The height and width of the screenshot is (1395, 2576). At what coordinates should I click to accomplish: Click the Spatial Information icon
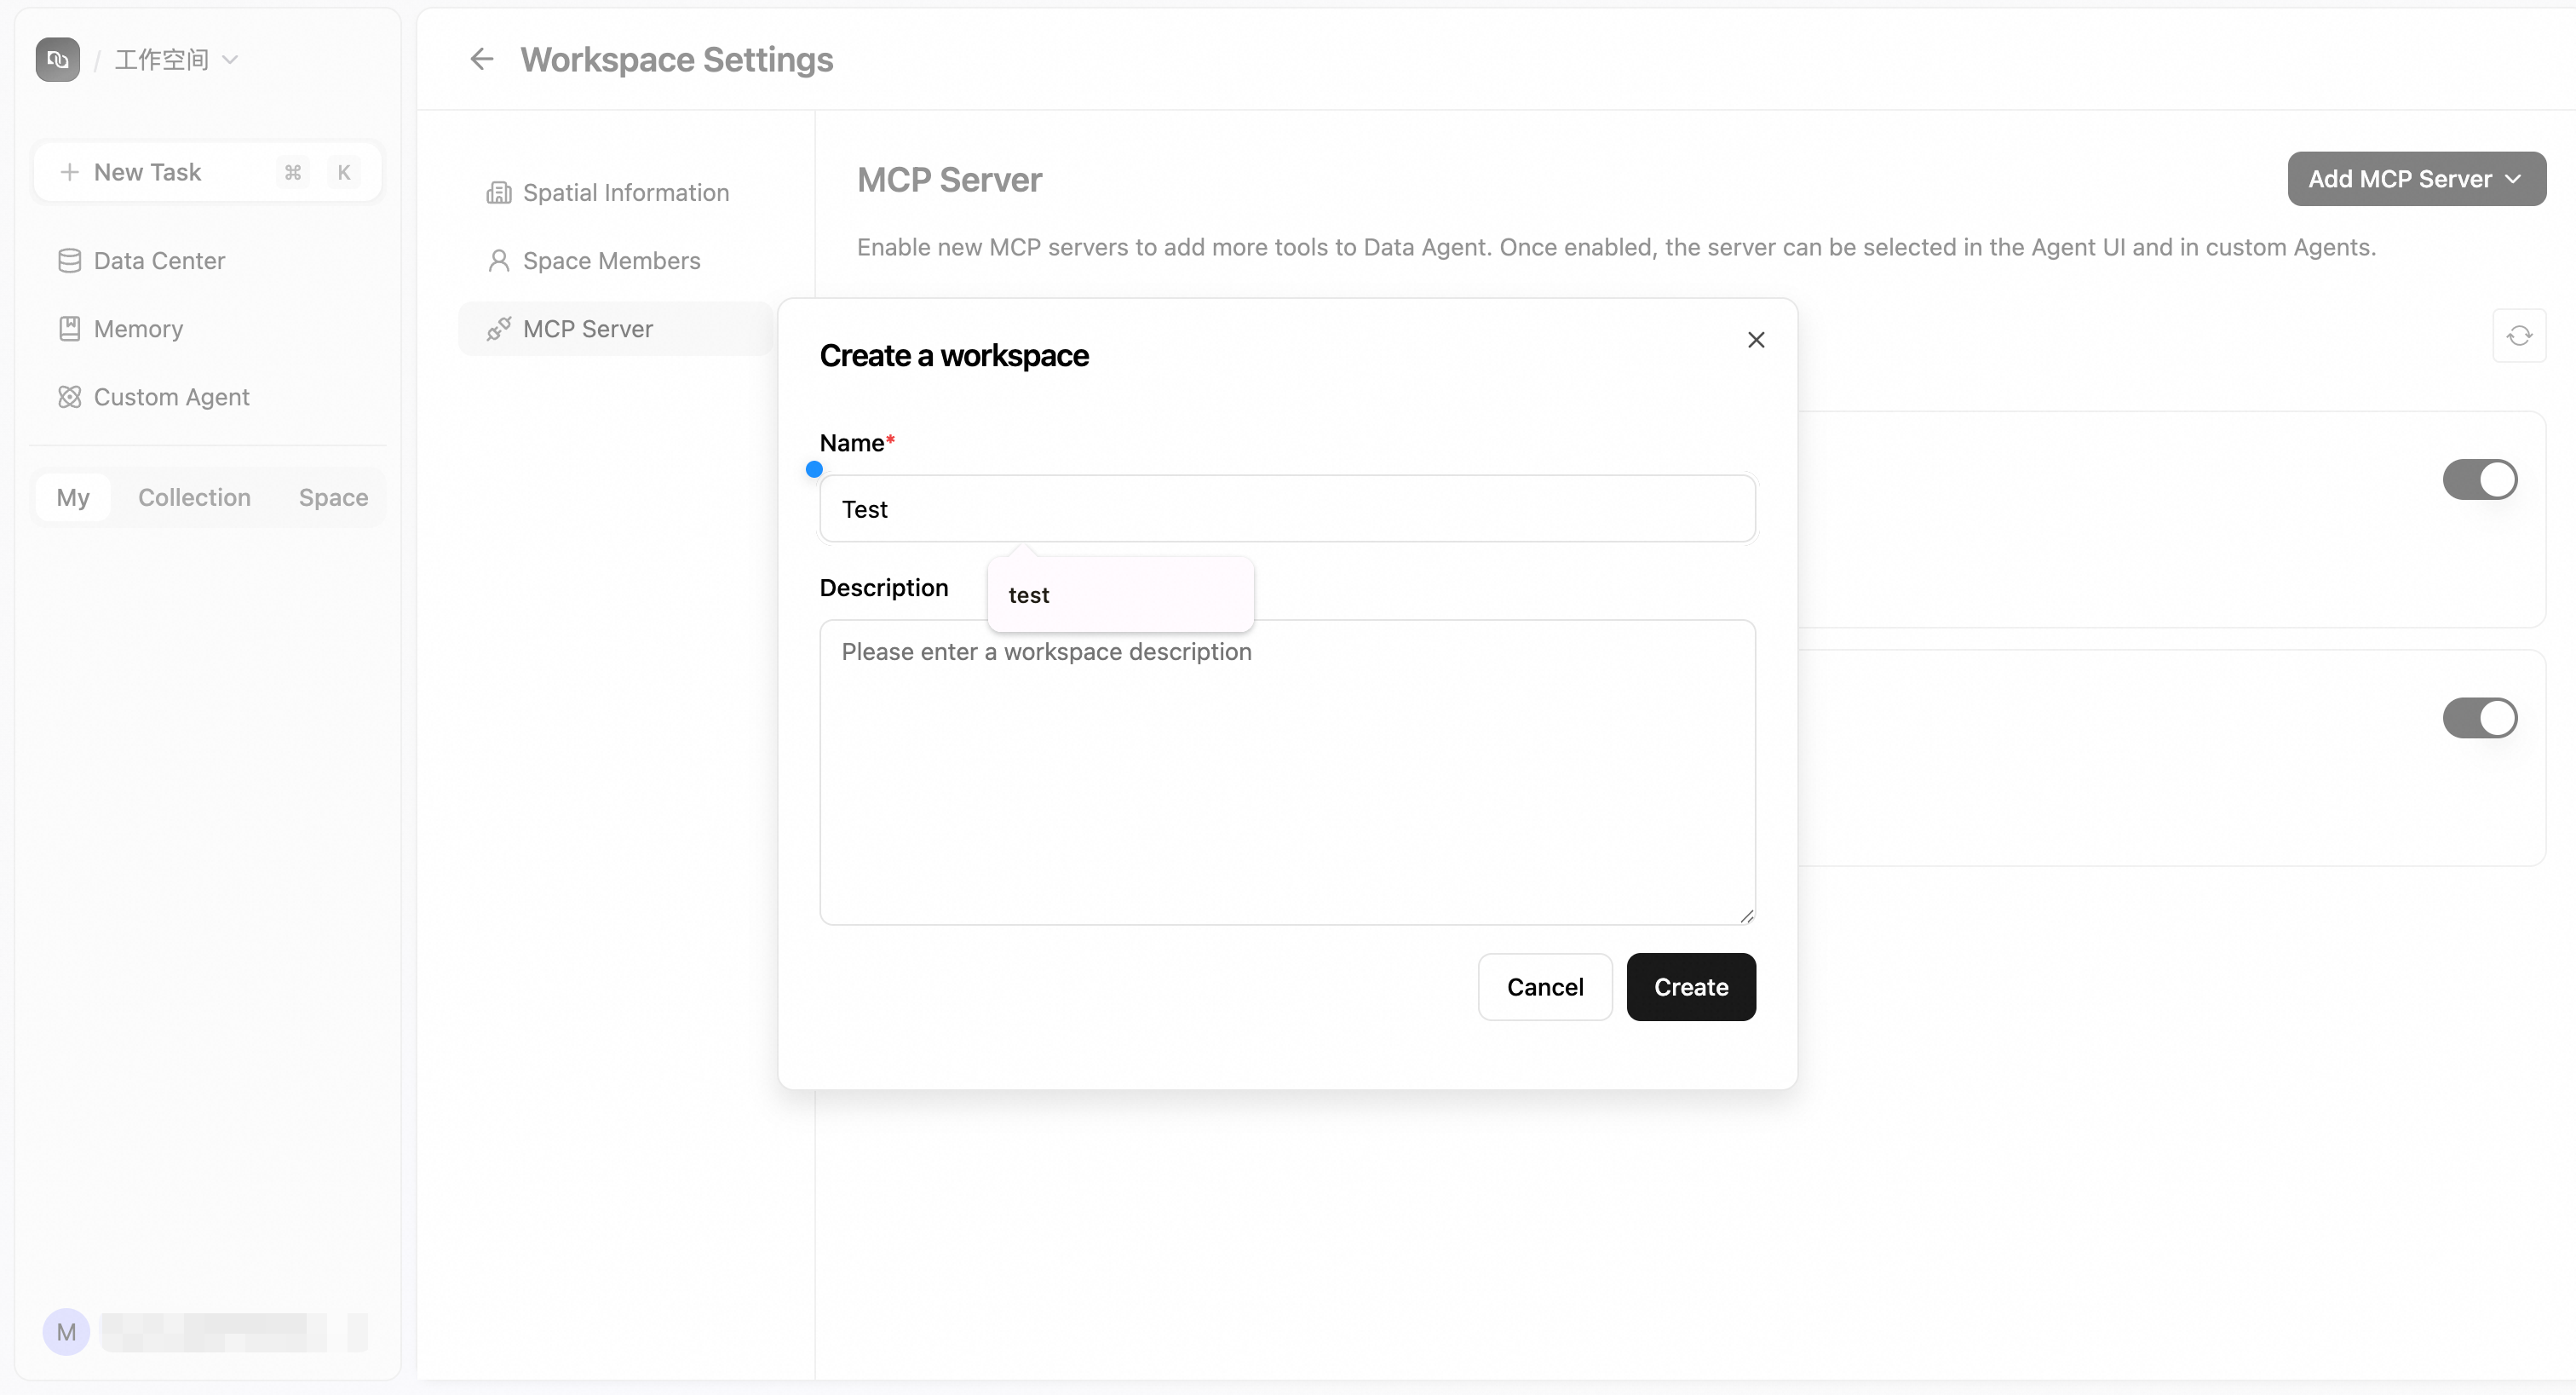499,193
